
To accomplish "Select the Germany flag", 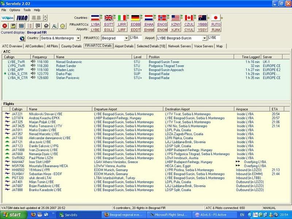I will [135, 18].
